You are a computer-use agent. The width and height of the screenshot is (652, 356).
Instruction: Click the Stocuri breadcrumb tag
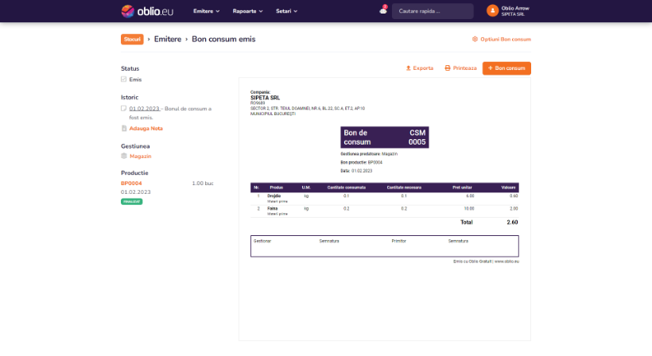(132, 39)
